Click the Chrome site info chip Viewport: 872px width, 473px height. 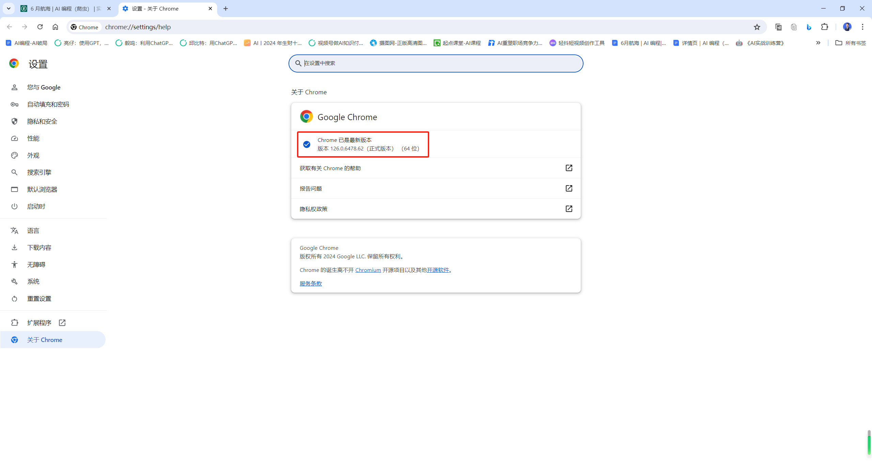[84, 27]
